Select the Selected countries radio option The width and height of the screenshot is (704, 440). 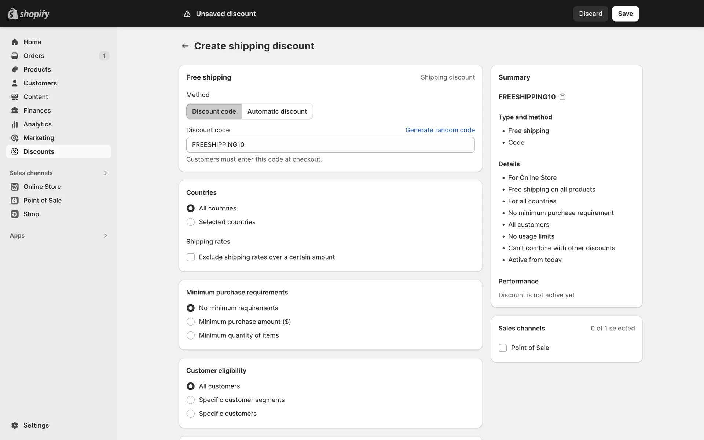191,222
